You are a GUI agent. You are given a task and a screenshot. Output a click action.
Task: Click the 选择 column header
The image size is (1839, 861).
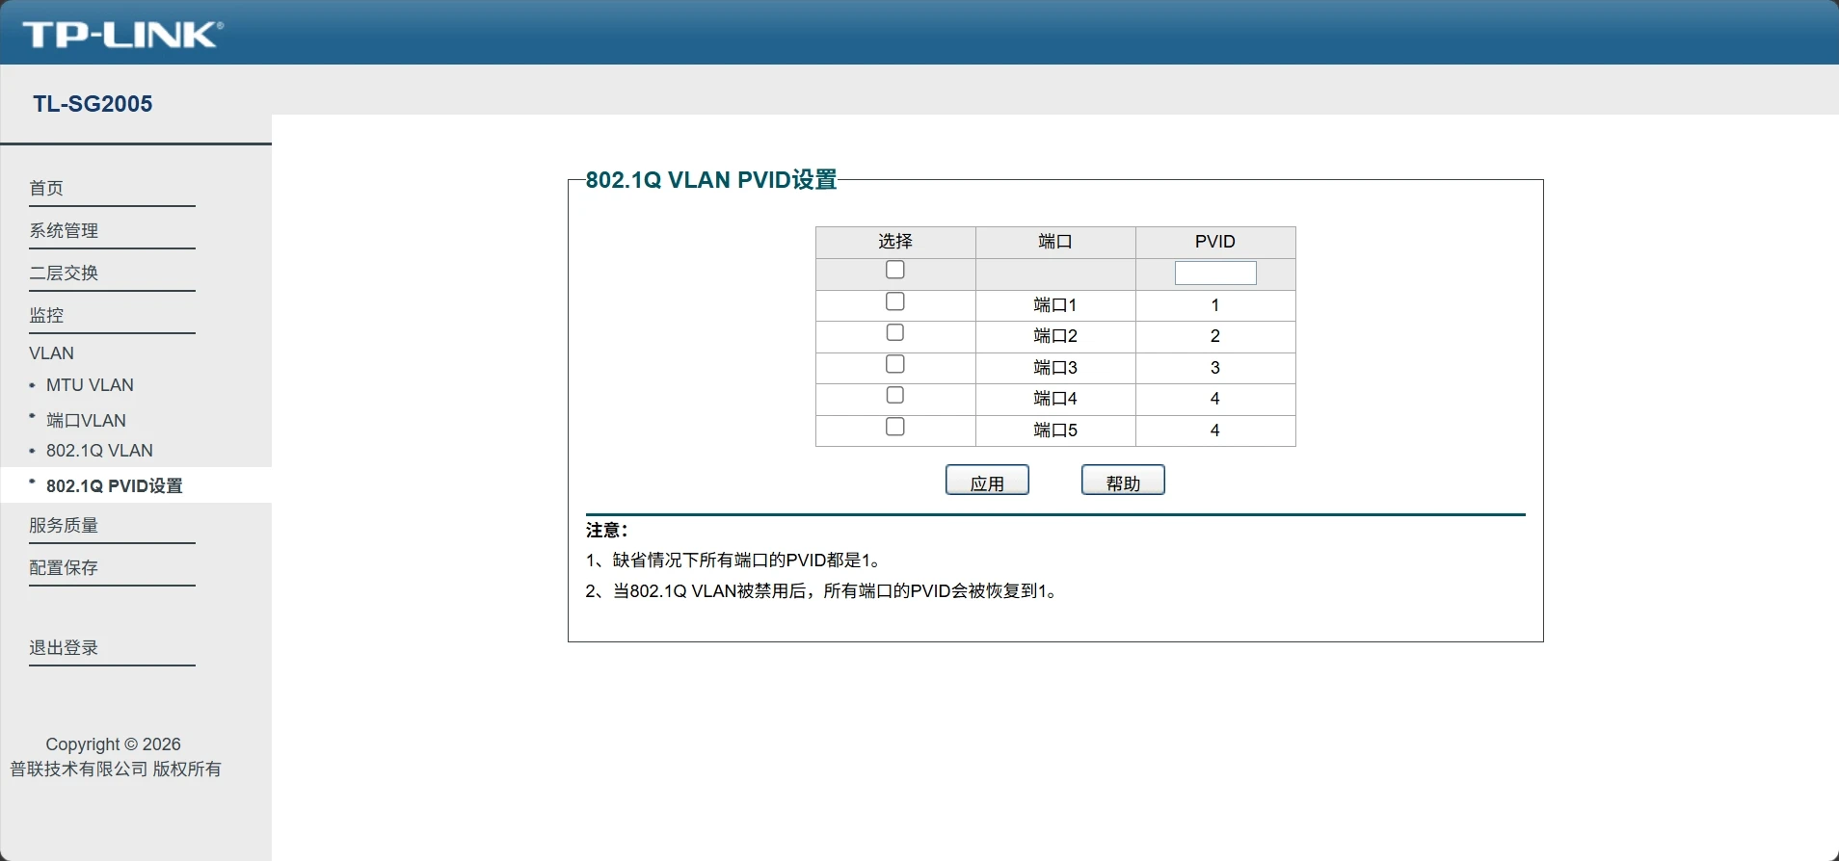coord(895,242)
